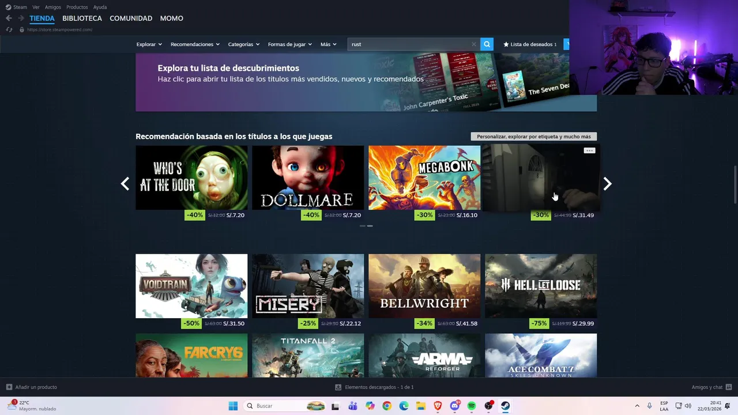Click the store URL address bar
738x415 pixels.
point(59,29)
